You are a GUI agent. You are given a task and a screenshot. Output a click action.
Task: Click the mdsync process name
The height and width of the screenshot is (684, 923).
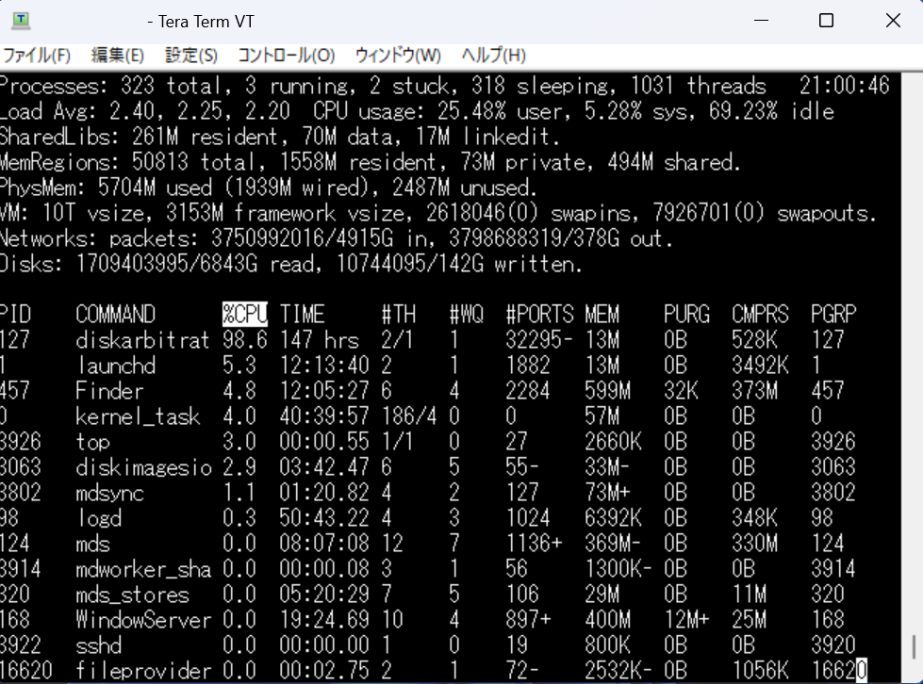(x=109, y=493)
